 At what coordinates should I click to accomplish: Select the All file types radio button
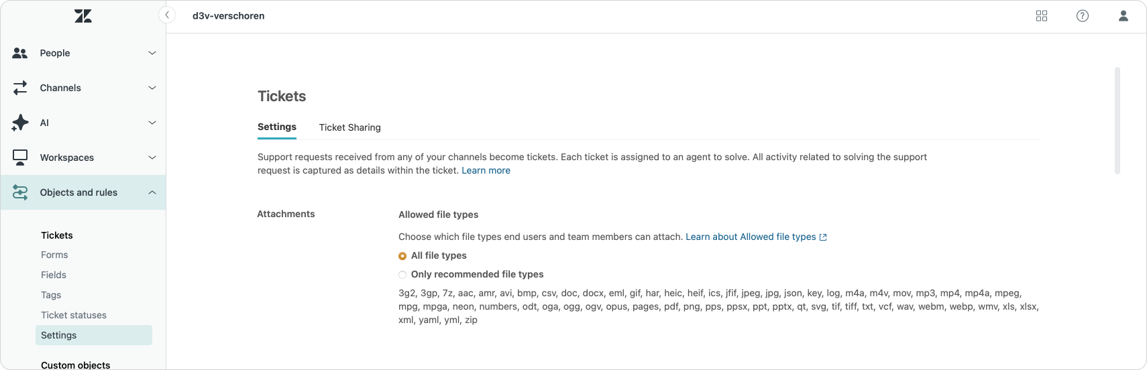pos(402,256)
